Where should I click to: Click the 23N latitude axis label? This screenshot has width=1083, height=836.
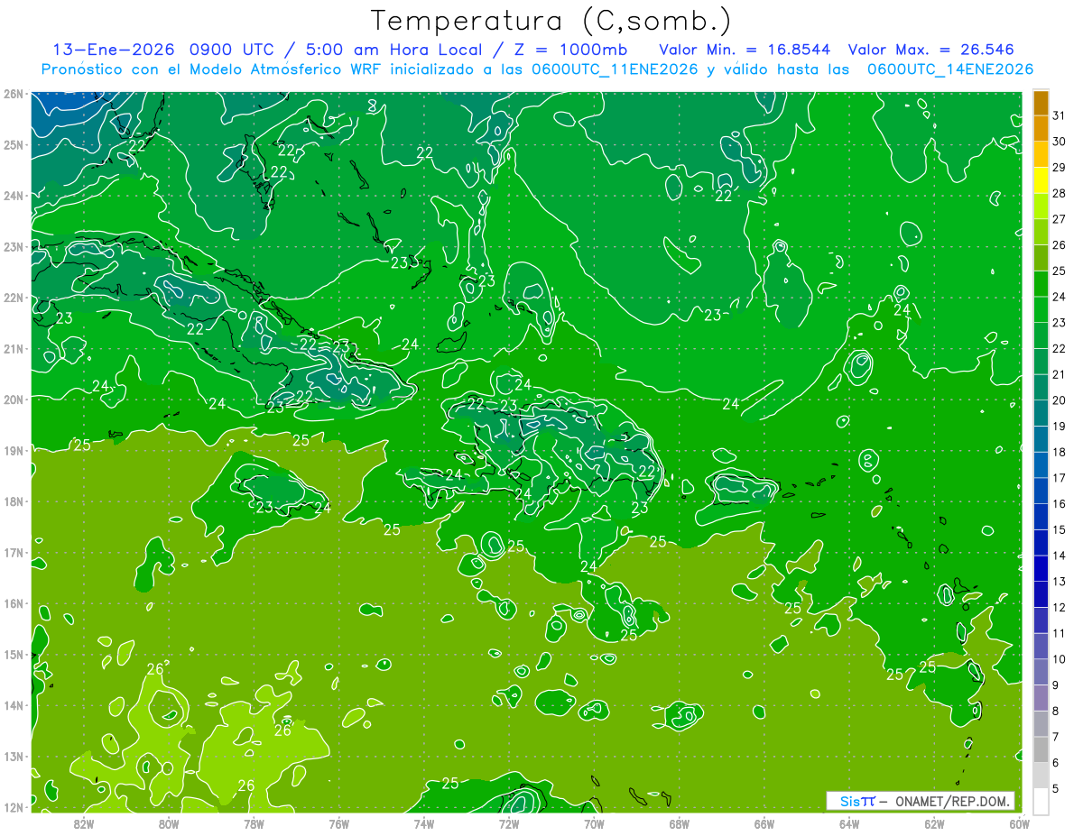(13, 246)
